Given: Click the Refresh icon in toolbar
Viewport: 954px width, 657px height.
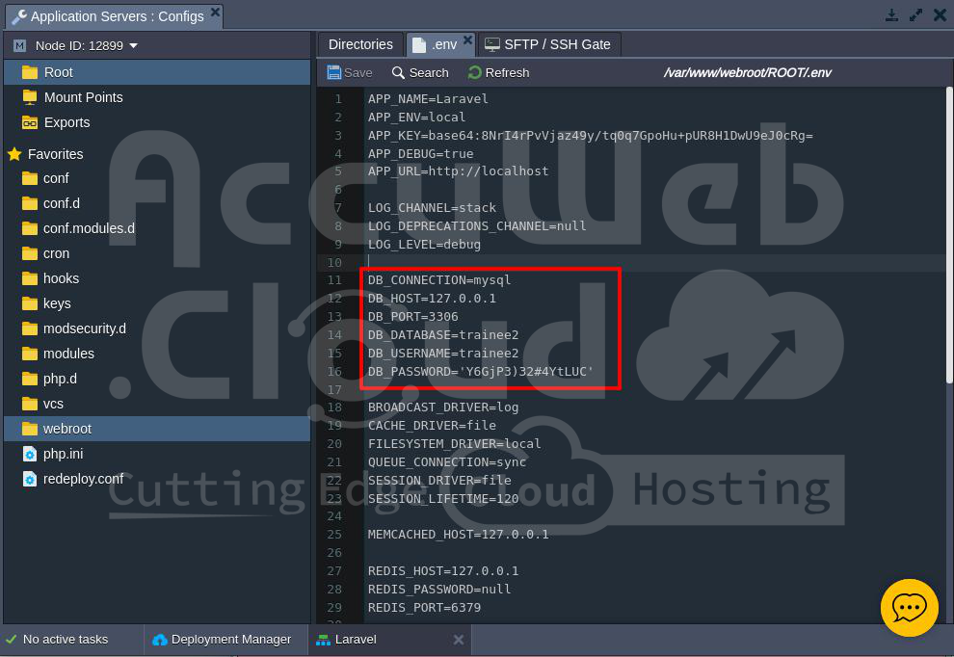Looking at the screenshot, I should [475, 72].
